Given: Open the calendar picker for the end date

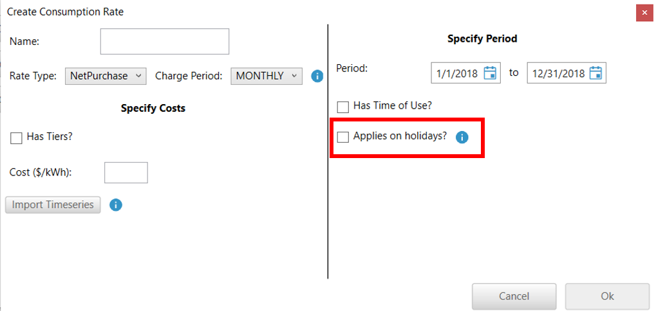Looking at the screenshot, I should click(595, 73).
